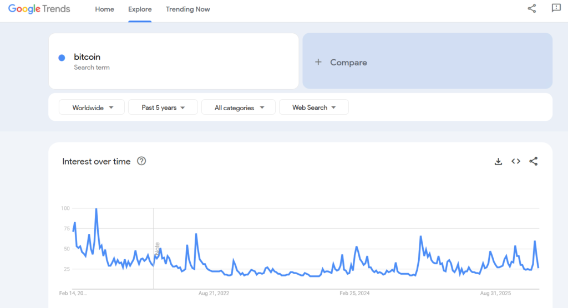Go to the Home tab
Image resolution: width=568 pixels, height=308 pixels.
pos(104,9)
